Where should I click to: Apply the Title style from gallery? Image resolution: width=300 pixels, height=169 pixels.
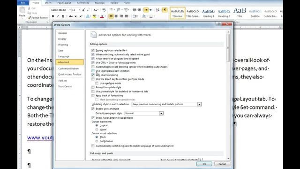click(x=240, y=13)
